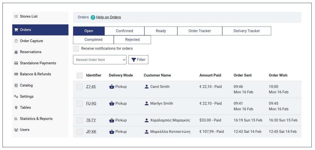Tick the select-all checkbox in table header
Image resolution: width=315 pixels, height=150 pixels.
click(x=80, y=75)
